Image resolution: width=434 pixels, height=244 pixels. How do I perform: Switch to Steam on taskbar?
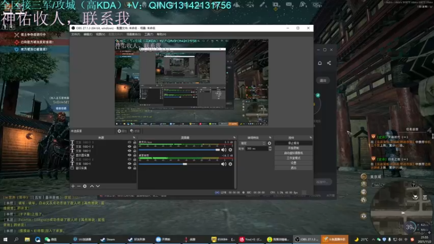click(x=108, y=239)
